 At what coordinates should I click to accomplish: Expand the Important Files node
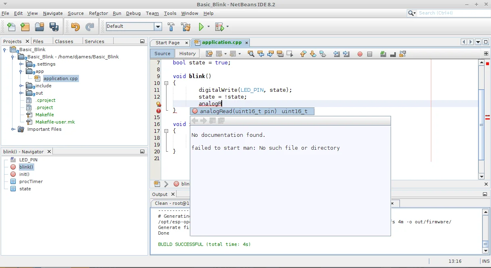point(13,129)
